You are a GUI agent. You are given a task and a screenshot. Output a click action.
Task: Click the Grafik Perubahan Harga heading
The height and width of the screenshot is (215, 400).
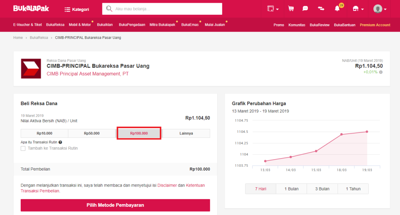point(259,104)
